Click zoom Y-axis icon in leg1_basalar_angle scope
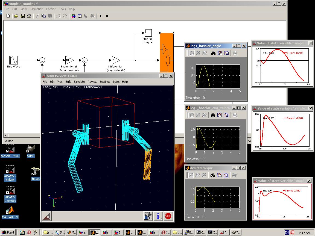 205,53
